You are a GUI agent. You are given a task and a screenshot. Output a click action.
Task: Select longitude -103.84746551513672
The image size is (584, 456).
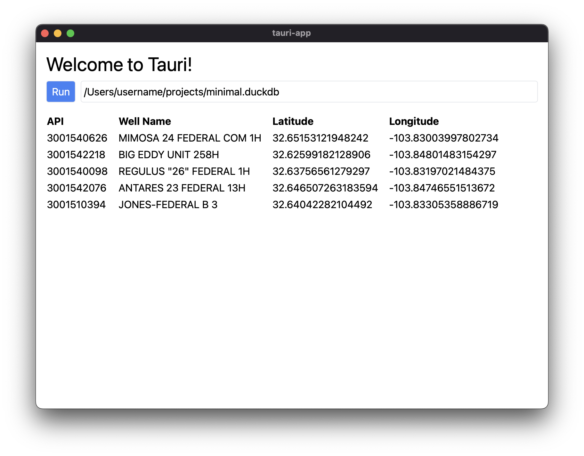coord(442,188)
